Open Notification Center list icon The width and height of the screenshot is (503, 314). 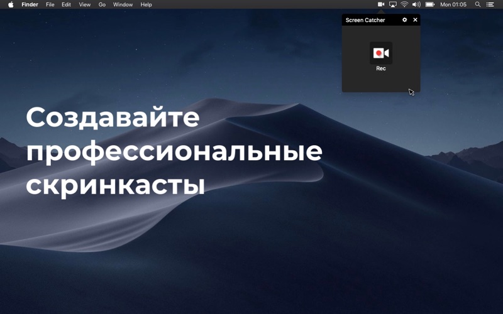pos(490,4)
